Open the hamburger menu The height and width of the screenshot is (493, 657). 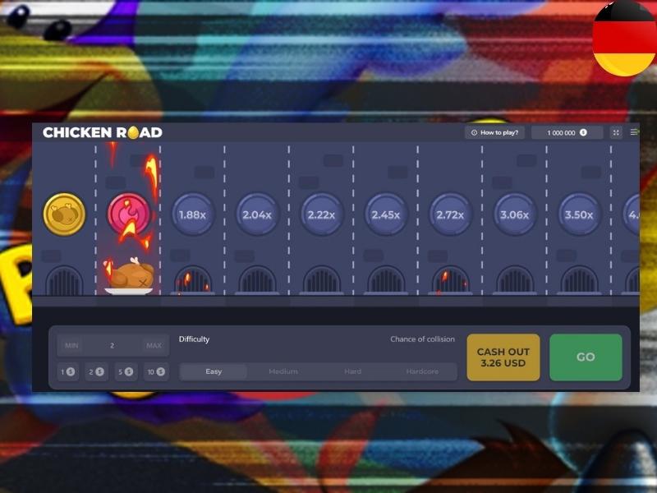coord(634,132)
